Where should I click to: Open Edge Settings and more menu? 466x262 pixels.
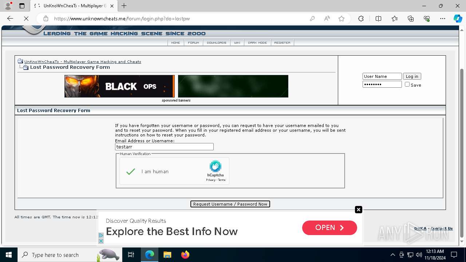(x=443, y=19)
